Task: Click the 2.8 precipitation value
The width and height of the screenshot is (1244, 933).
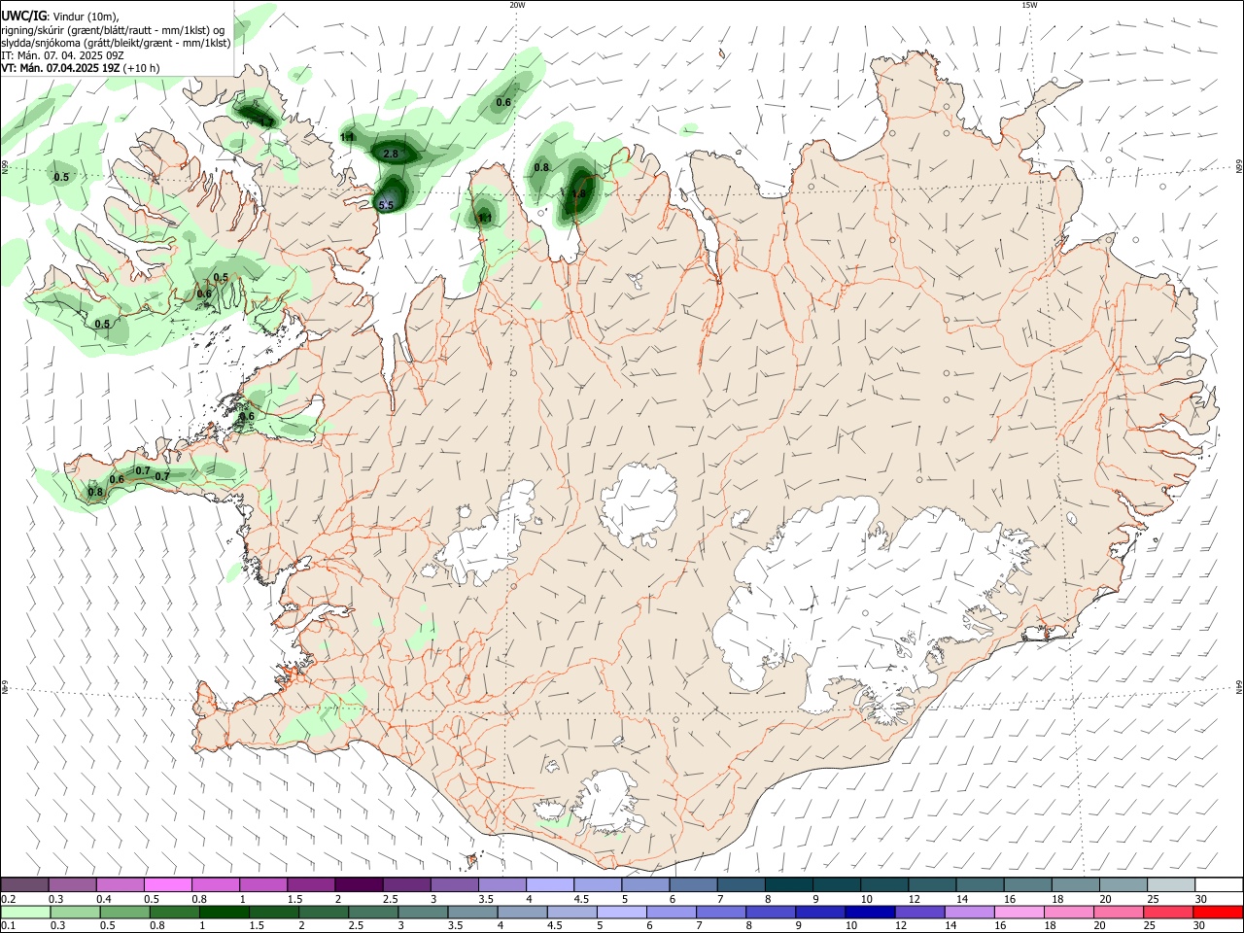Action: click(392, 154)
